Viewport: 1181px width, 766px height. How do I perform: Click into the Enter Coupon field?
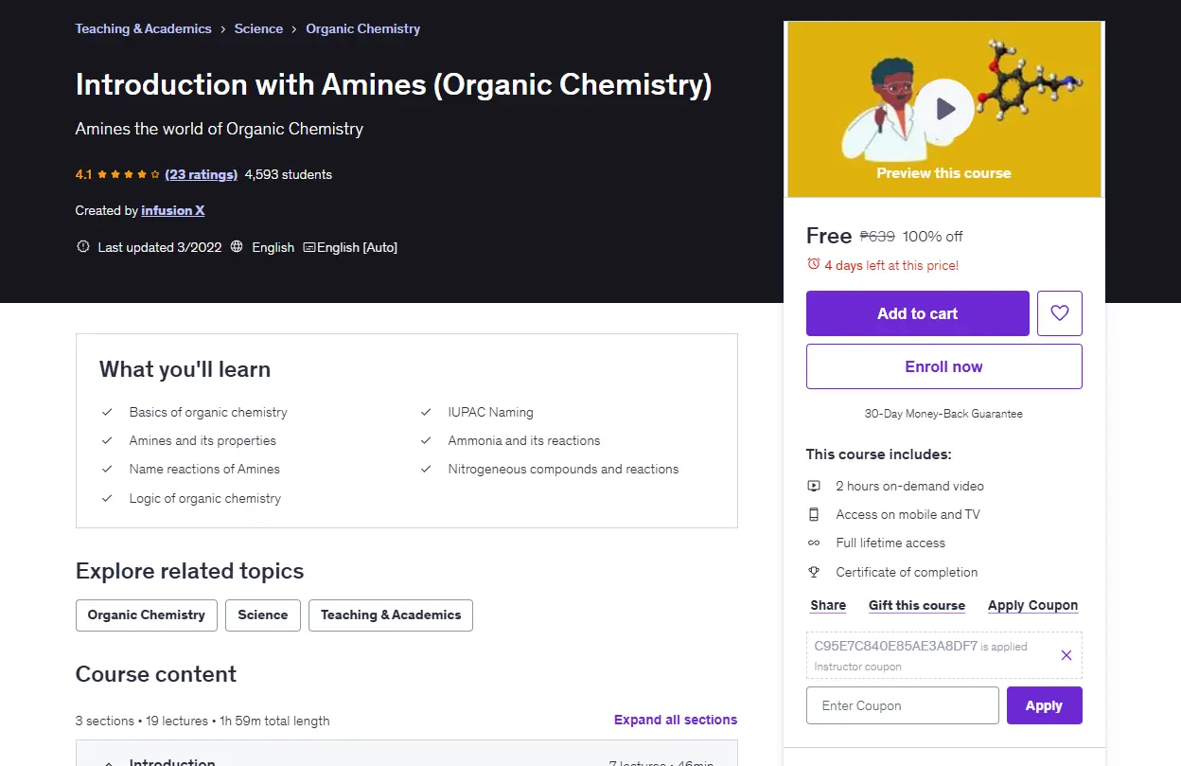(903, 705)
